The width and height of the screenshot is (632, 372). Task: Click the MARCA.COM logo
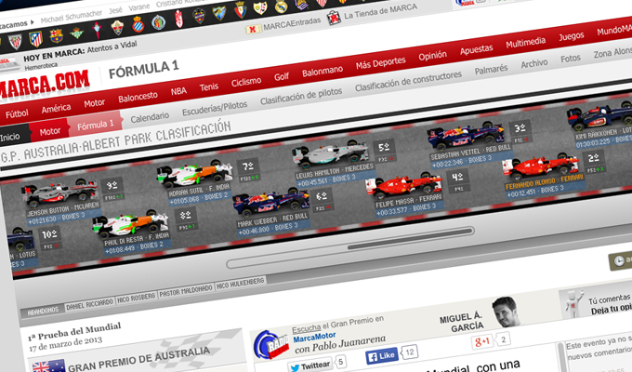45,85
